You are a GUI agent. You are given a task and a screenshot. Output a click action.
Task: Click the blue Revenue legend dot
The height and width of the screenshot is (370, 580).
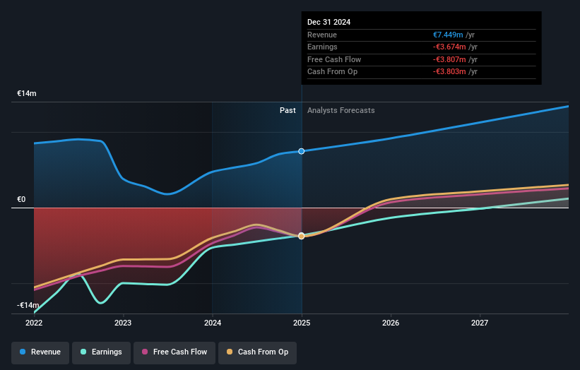[23, 352]
